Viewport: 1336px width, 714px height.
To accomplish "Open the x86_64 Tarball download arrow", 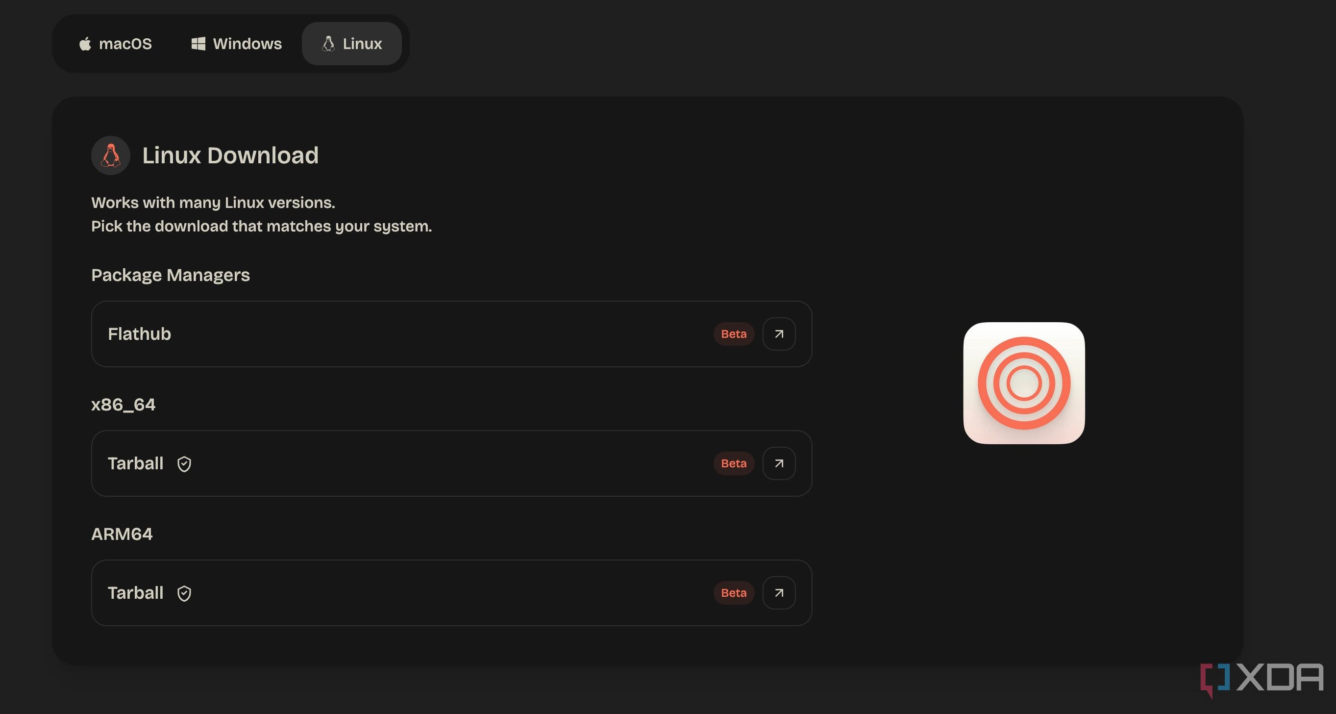I will [x=779, y=463].
